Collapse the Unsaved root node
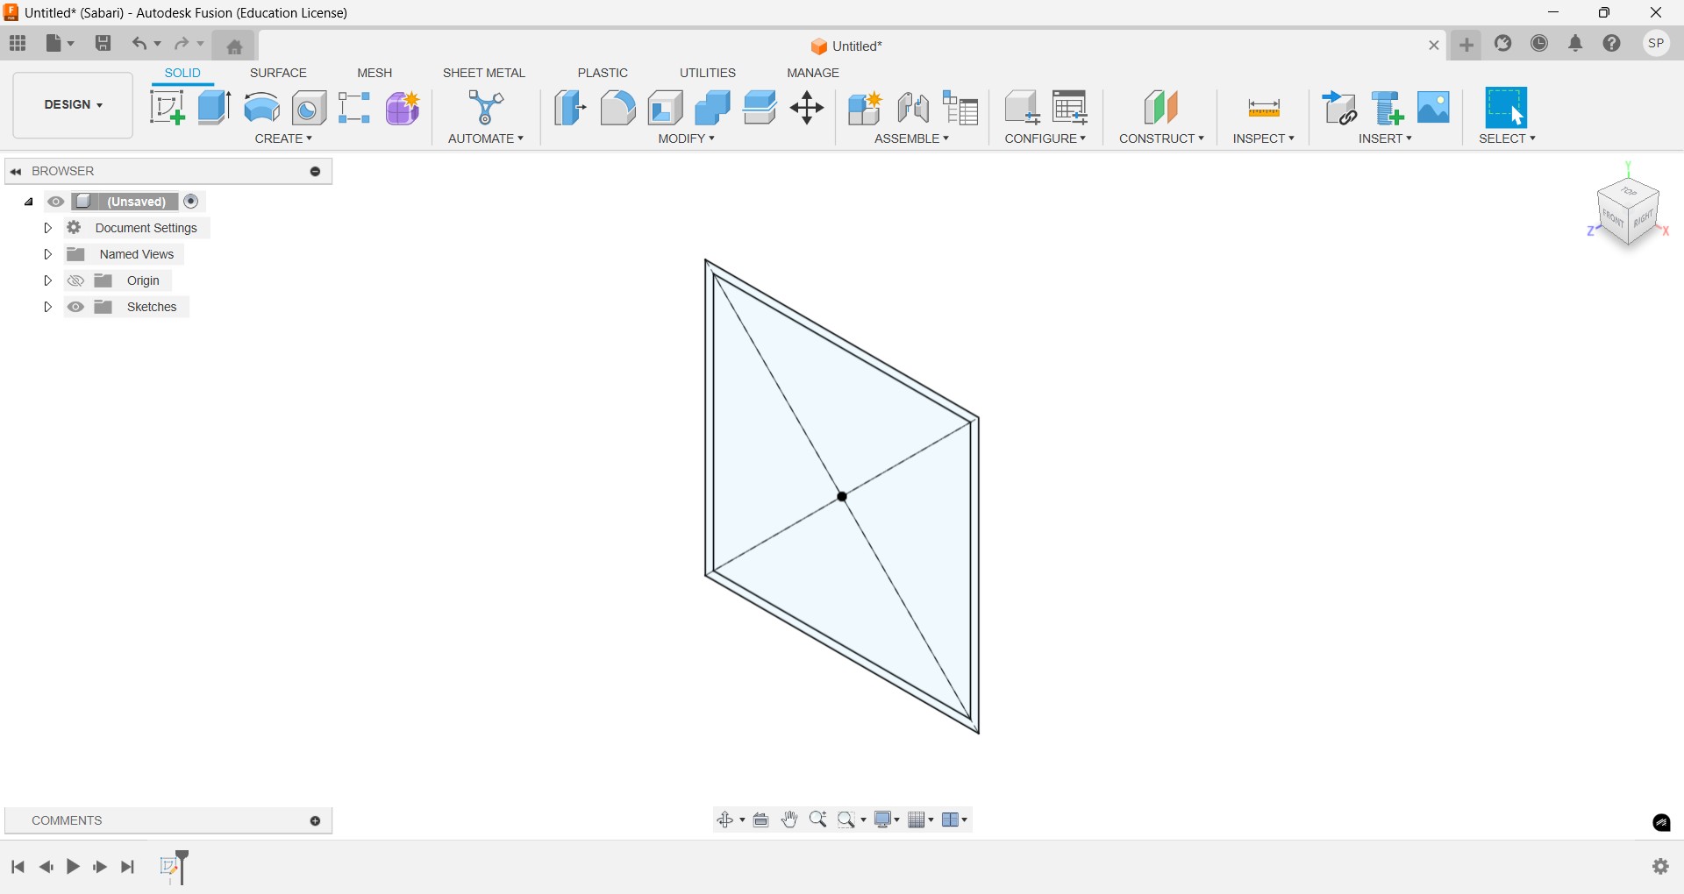The width and height of the screenshot is (1684, 894). coord(29,202)
